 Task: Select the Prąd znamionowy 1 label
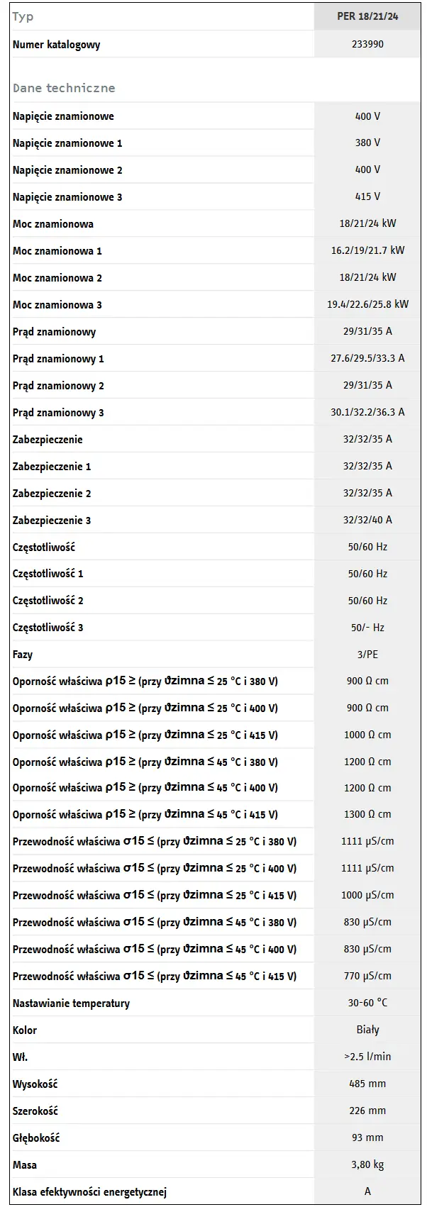pyautogui.click(x=58, y=359)
